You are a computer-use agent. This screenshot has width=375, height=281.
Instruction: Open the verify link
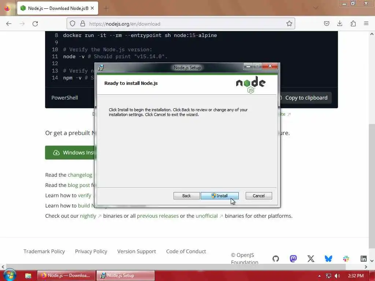click(85, 195)
